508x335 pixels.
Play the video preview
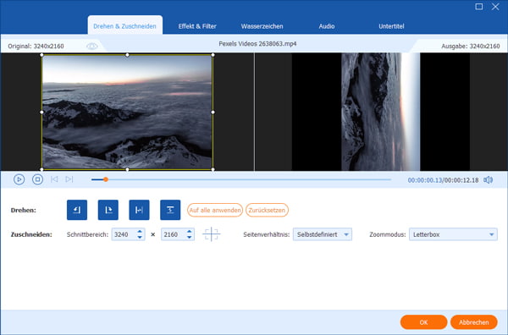[x=19, y=179]
